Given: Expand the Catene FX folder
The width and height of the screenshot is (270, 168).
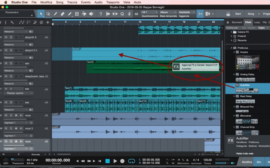Looking at the screenshot, I should [x=232, y=32].
